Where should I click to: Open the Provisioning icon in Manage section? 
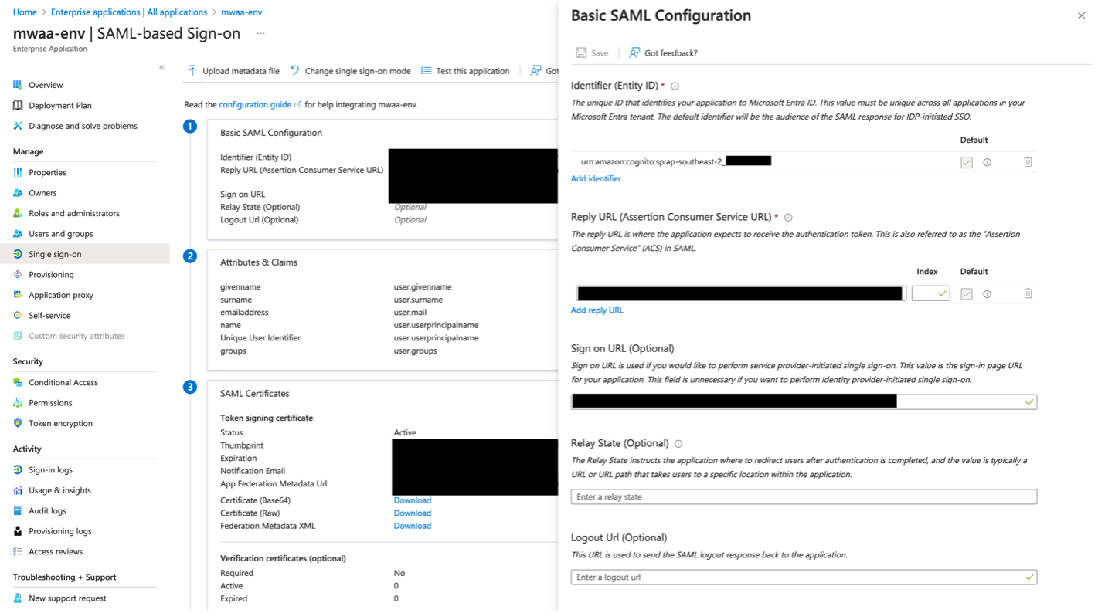18,275
